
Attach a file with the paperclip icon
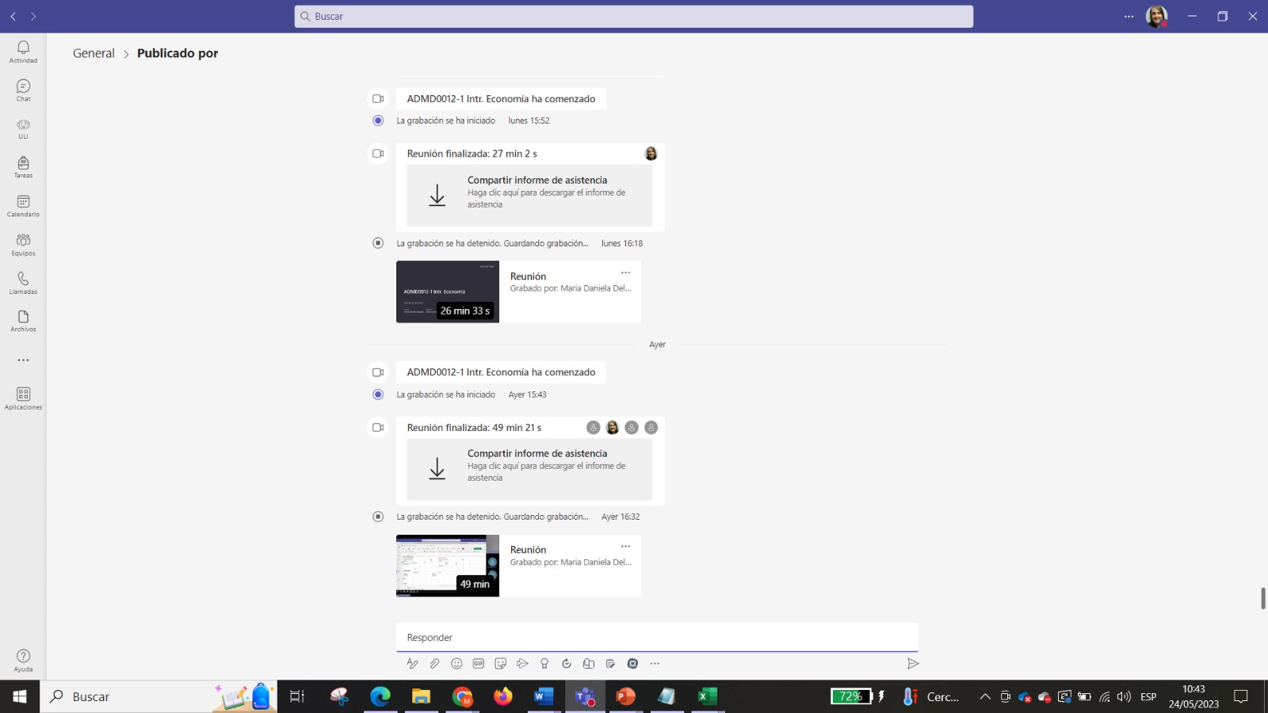pos(434,664)
